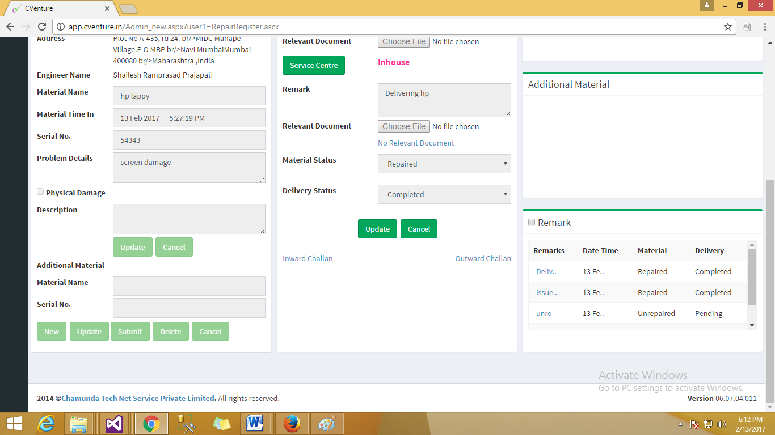Toggle the Physical Damage checkbox
This screenshot has height=435, width=775.
(40, 192)
